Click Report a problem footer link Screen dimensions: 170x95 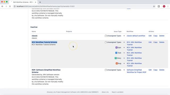pos(117,92)
